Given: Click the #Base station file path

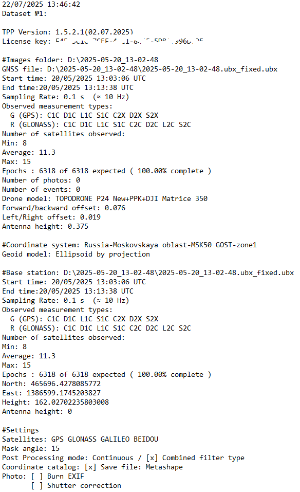Looking at the screenshot, I should pyautogui.click(x=179, y=272).
